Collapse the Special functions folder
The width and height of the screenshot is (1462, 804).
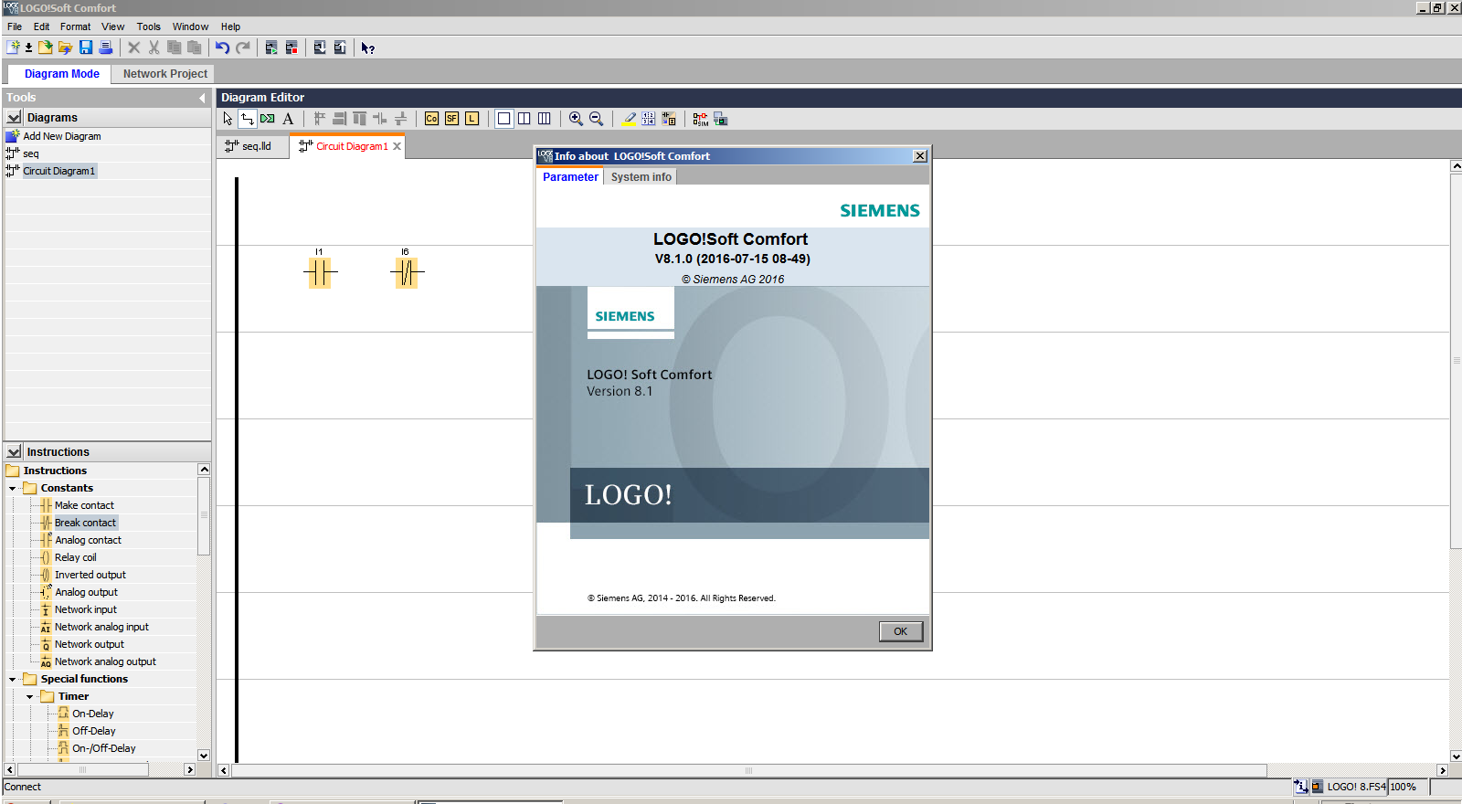12,679
